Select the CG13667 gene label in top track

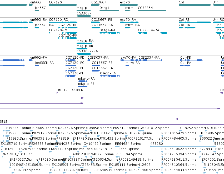(99, 2)
